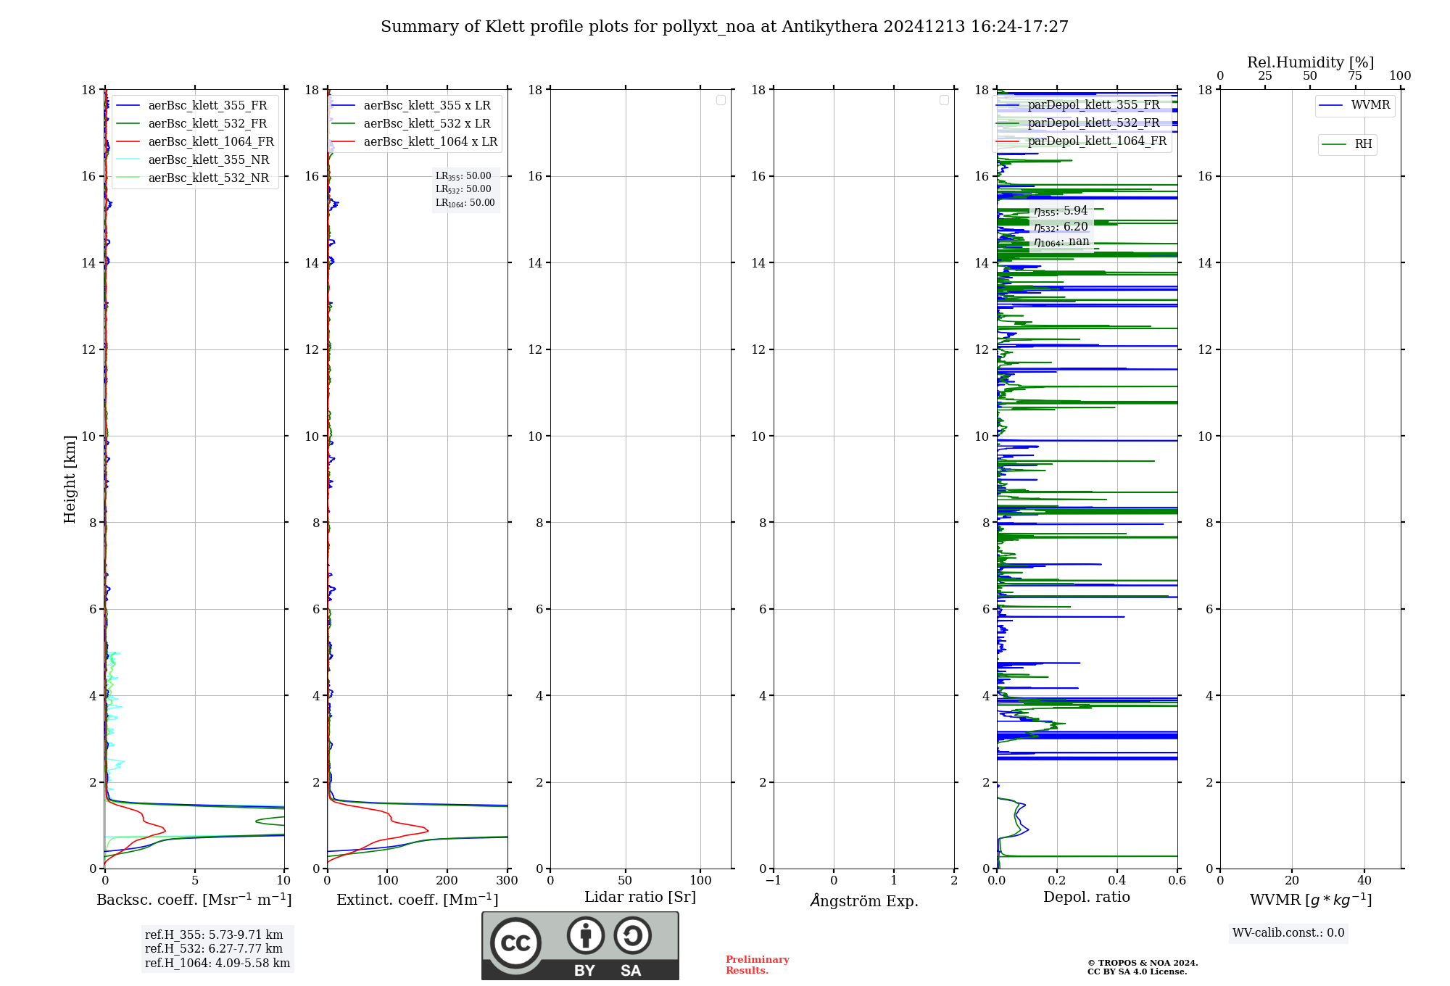Click the Backsc. coeff. x-axis label
Screen dimensions: 1450x986
(194, 900)
